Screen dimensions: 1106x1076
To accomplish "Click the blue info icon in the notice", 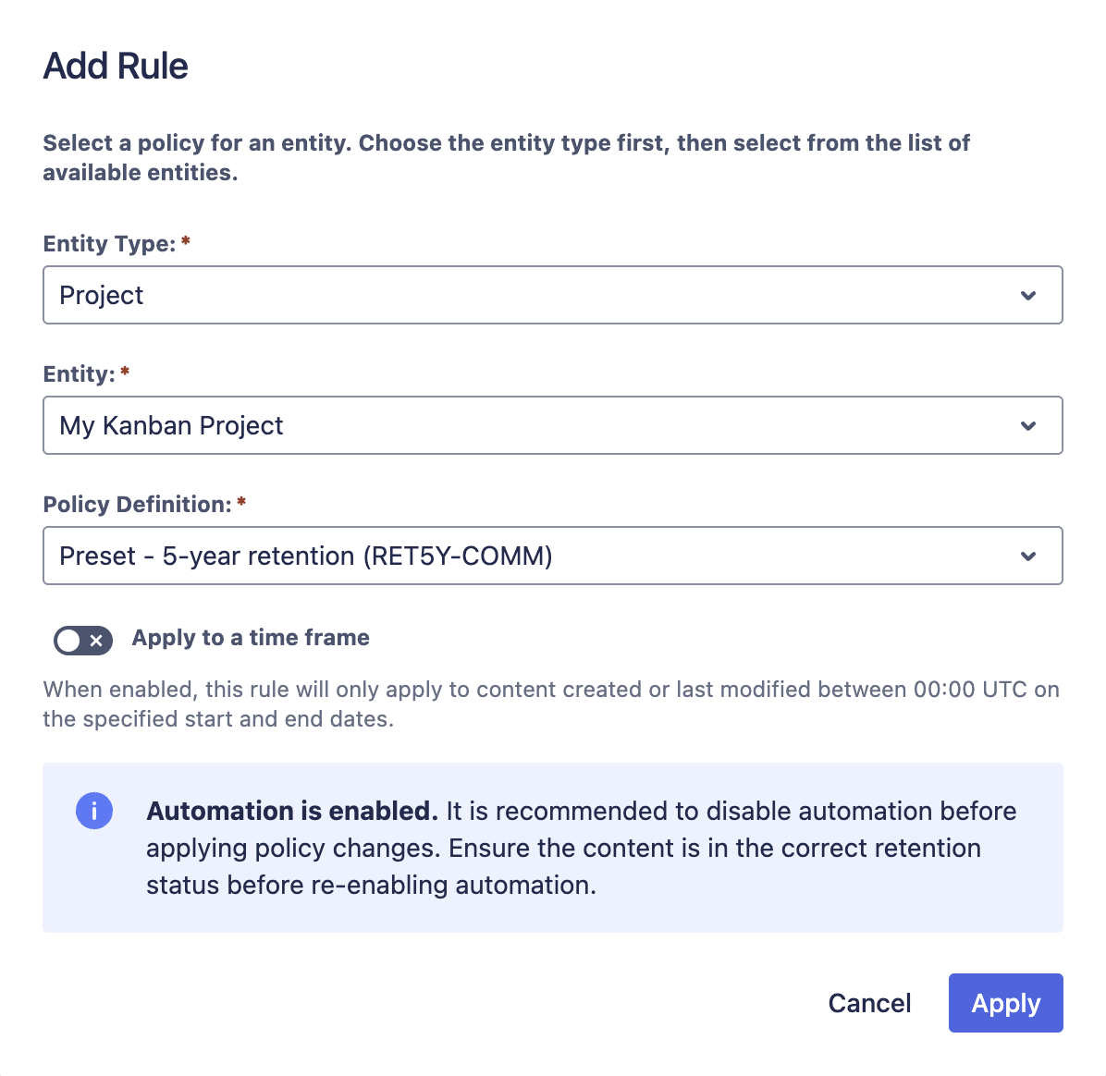I will coord(94,811).
